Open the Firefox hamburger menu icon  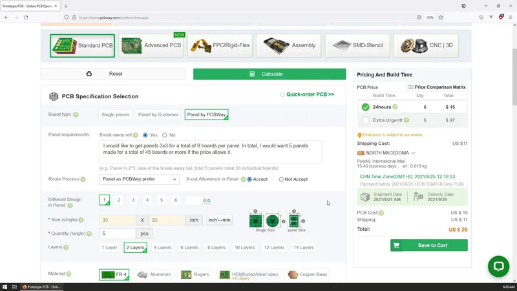[509, 17]
